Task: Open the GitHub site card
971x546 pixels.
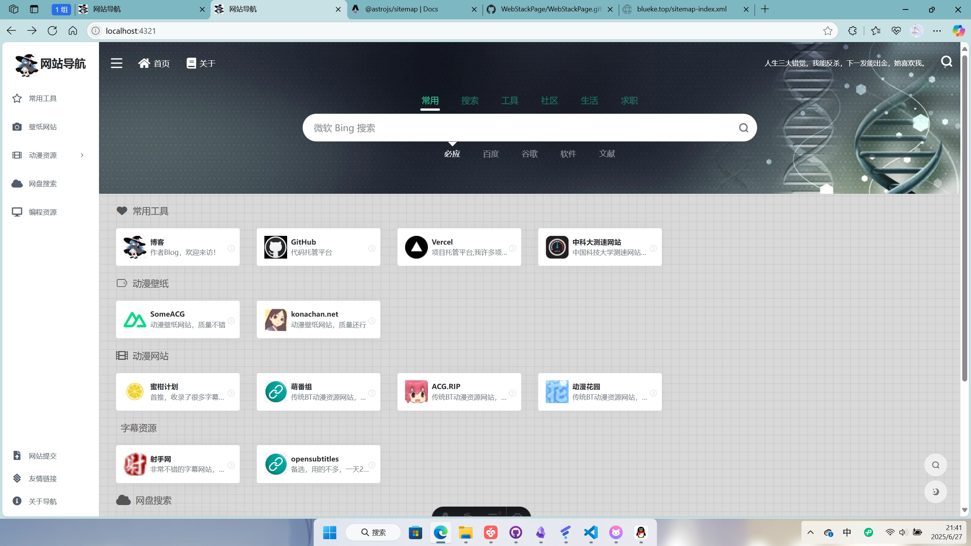Action: pos(318,247)
